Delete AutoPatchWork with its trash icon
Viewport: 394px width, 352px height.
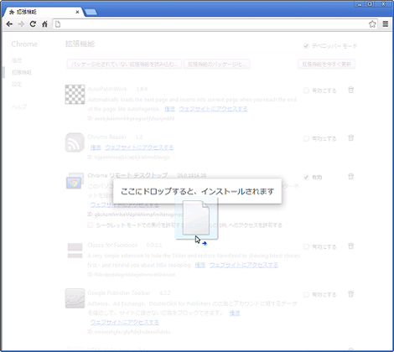click(350, 90)
